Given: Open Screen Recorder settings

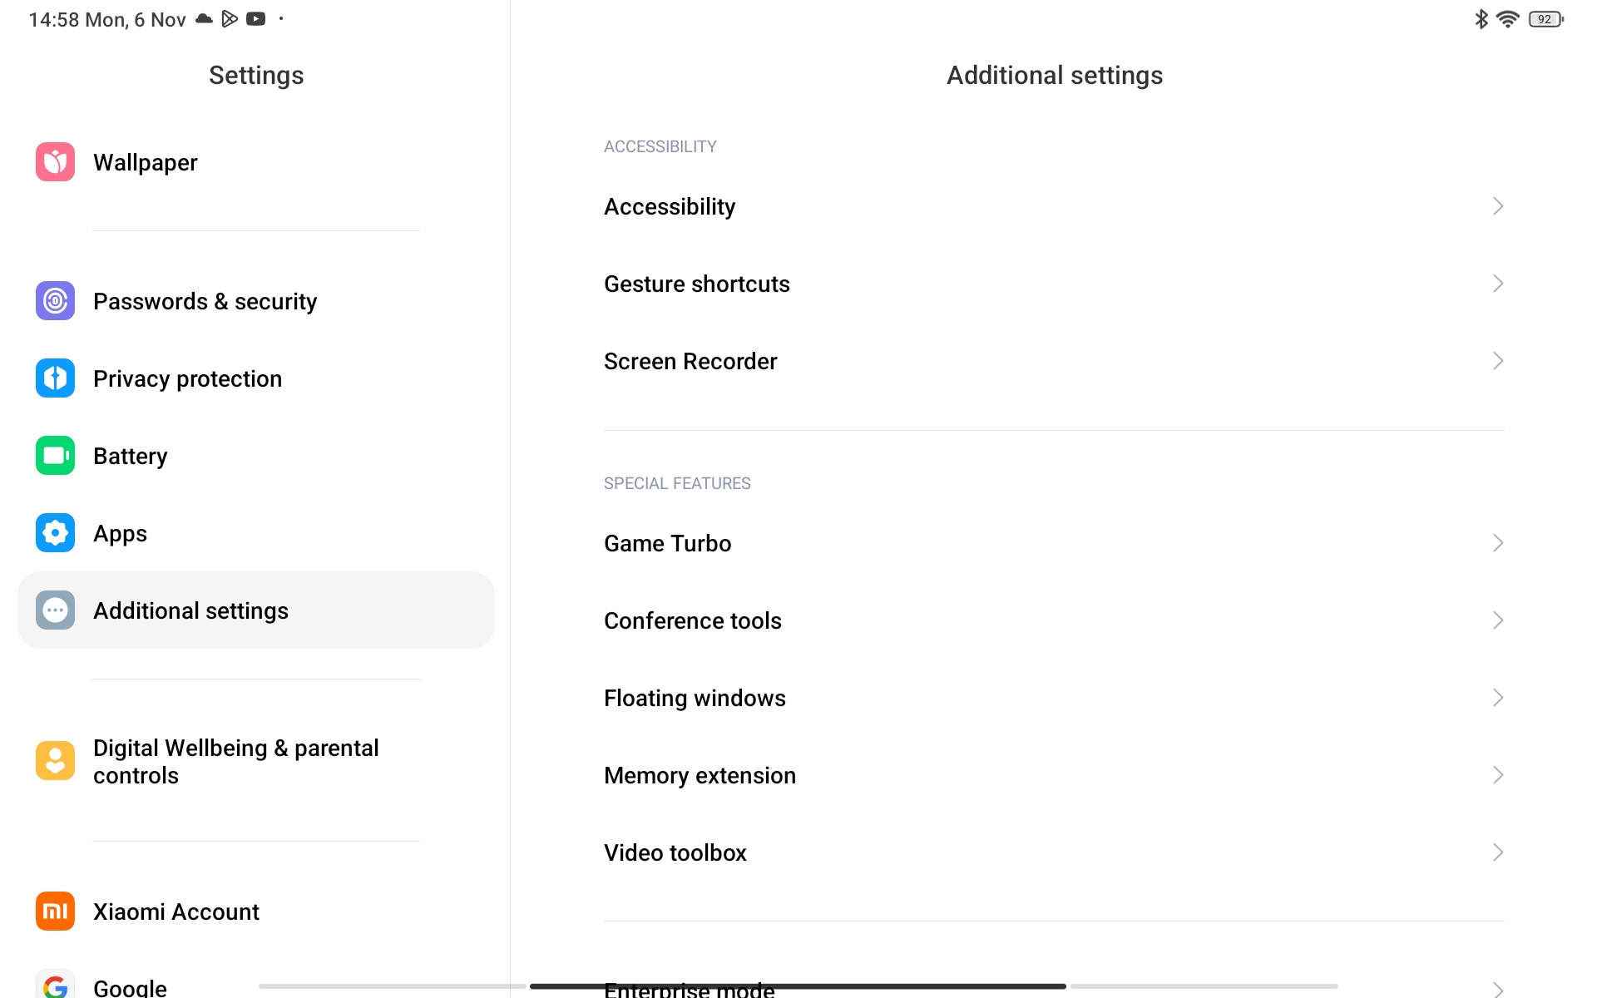Looking at the screenshot, I should [690, 362].
